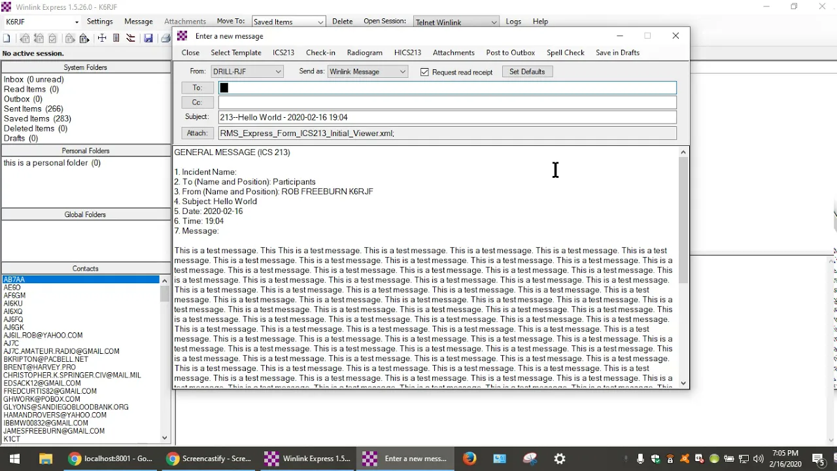Click the Wi-Fi padlock tray icon
The image size is (837, 471).
click(670, 459)
